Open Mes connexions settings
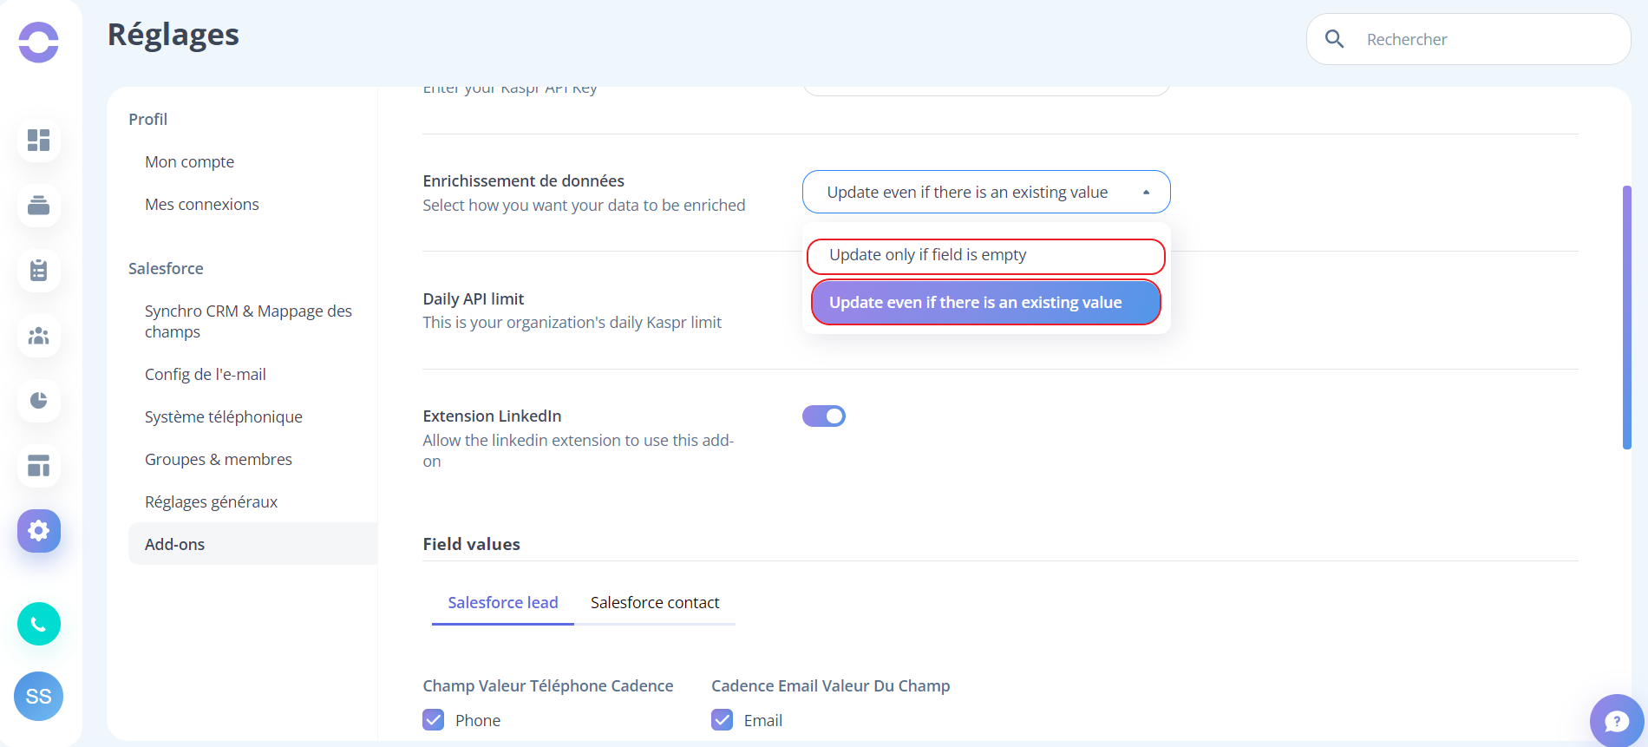Viewport: 1648px width, 747px height. click(202, 204)
